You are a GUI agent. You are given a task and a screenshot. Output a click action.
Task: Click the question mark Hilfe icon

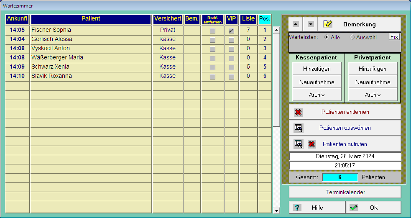pyautogui.click(x=297, y=208)
